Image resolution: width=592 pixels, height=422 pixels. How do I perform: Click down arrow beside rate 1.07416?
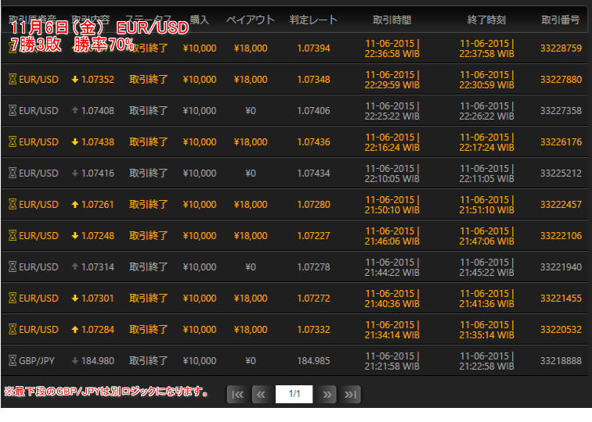pos(74,173)
